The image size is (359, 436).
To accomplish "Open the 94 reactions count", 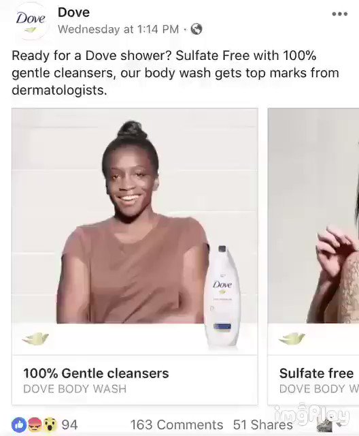I will pyautogui.click(x=69, y=424).
